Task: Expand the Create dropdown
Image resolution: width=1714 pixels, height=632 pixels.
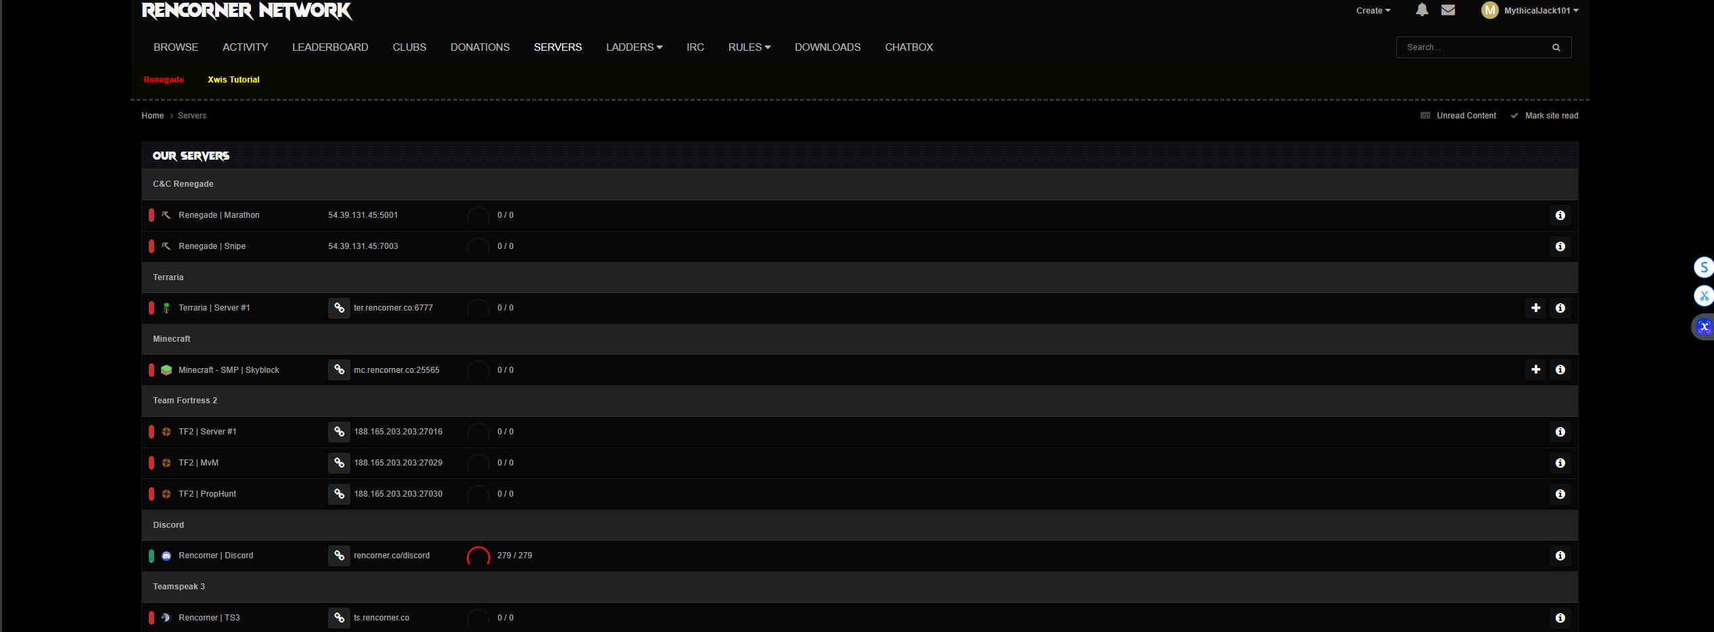Action: click(1372, 11)
